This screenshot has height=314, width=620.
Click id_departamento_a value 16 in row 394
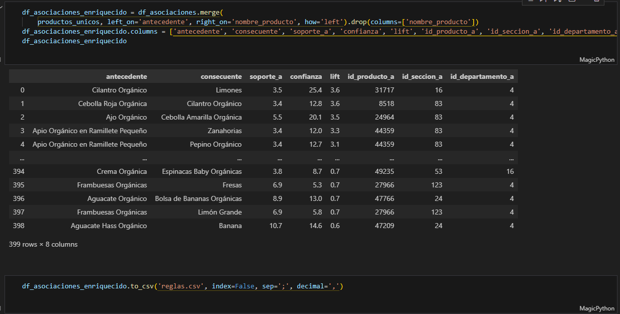(x=510, y=171)
